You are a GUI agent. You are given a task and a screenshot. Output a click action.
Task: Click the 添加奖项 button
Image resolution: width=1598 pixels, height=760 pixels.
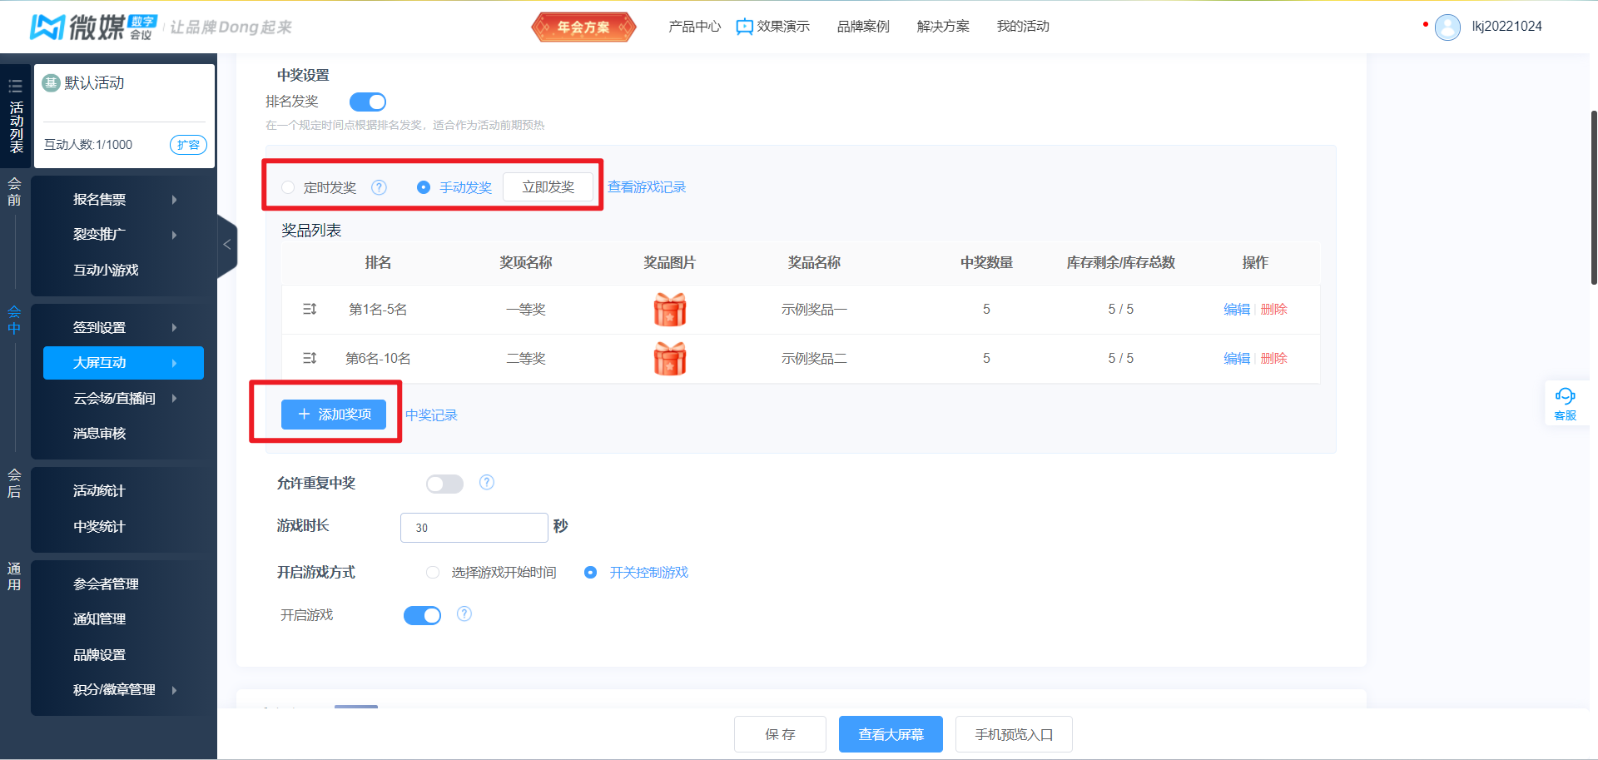tap(334, 415)
